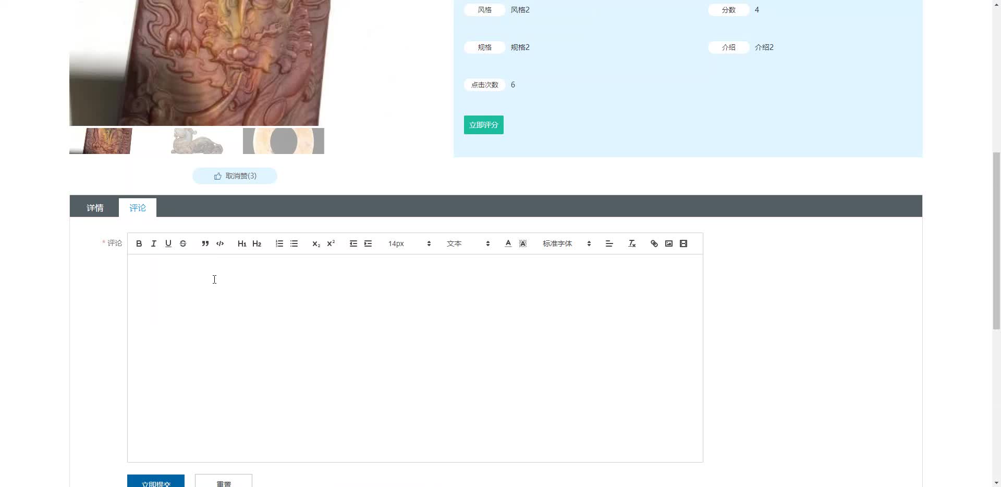1001x487 pixels.
Task: Open the 标准字体 font family dropdown
Action: click(x=566, y=244)
